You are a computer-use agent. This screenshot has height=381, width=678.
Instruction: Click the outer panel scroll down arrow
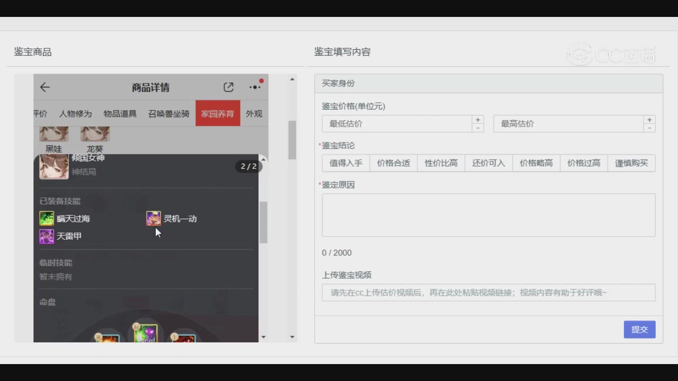(x=292, y=337)
